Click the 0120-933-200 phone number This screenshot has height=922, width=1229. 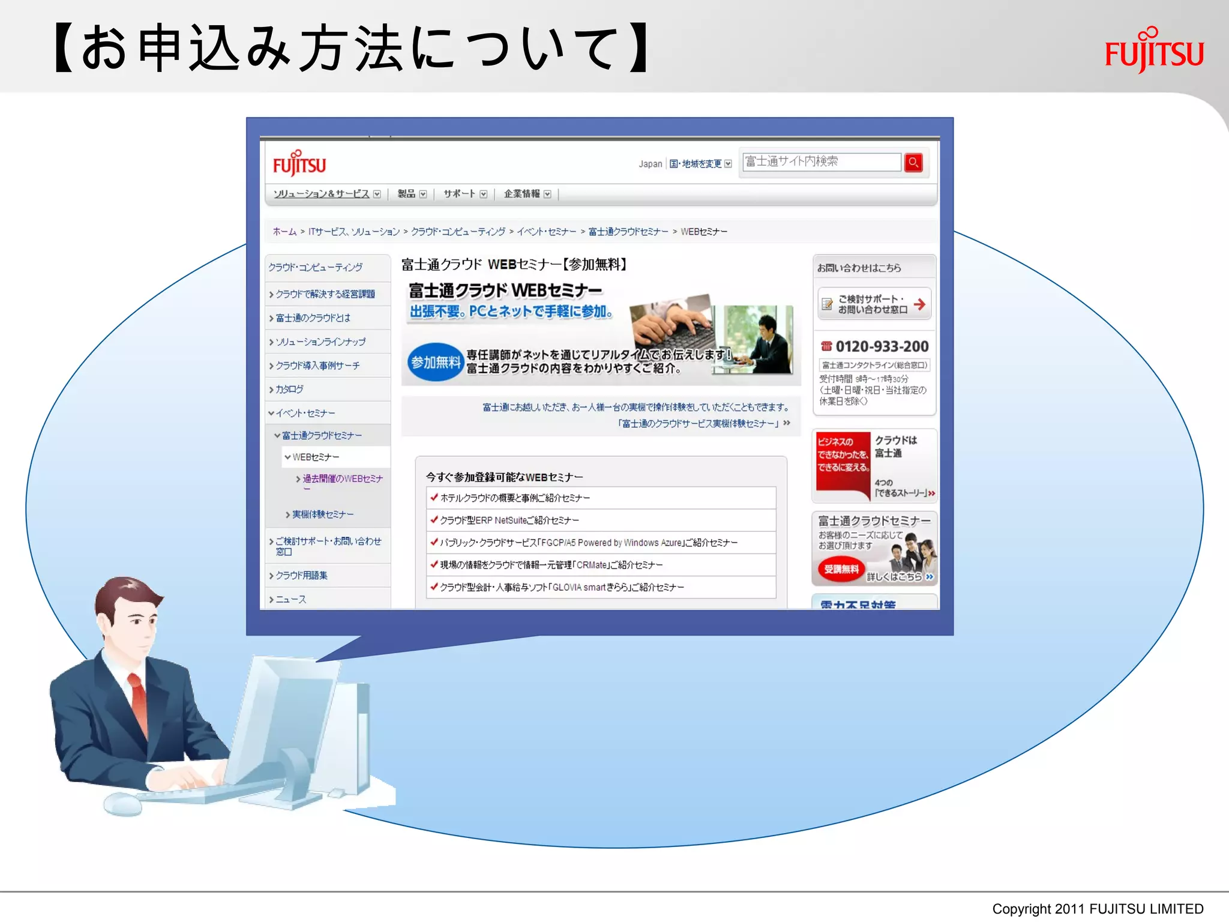click(882, 346)
